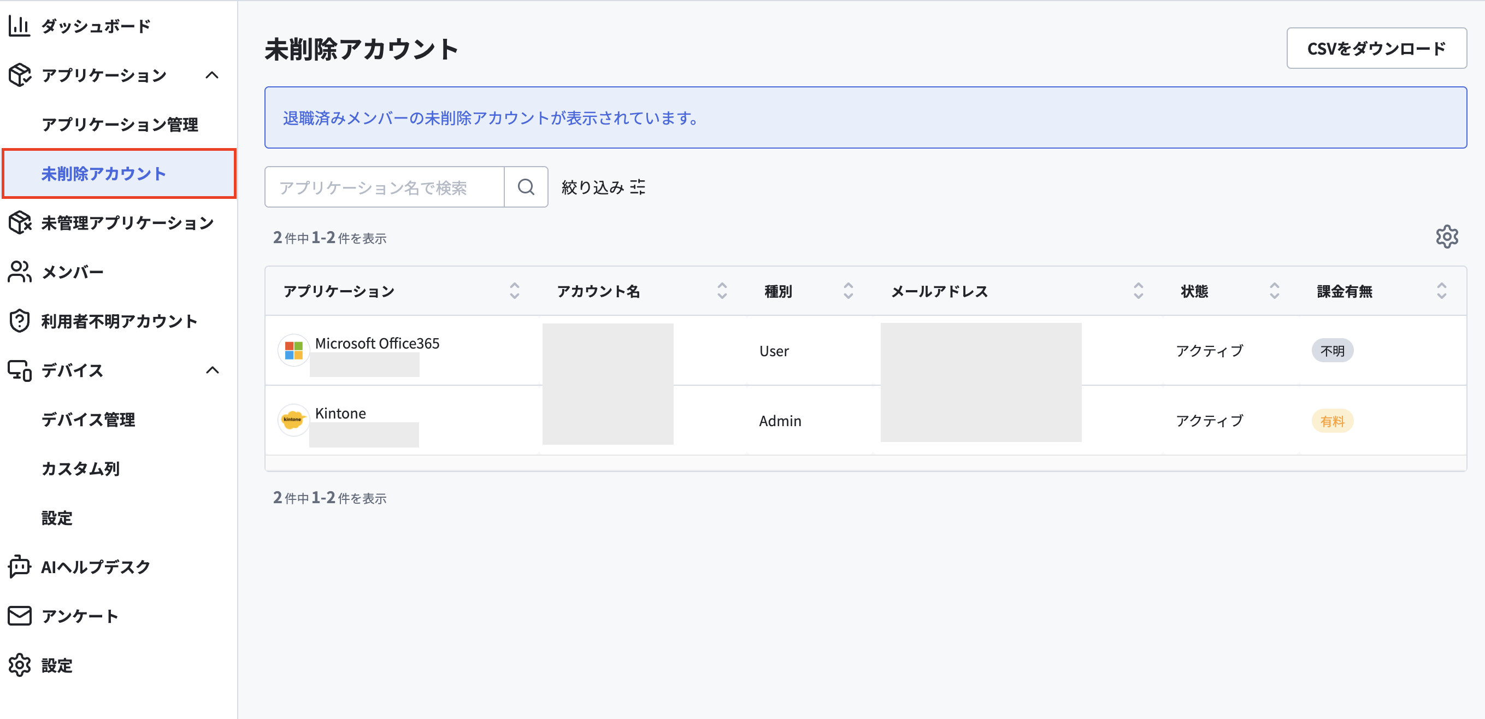Viewport: 1485px width, 719px height.
Task: Click the filter sliders icon beside 絞り込み
Action: (638, 187)
